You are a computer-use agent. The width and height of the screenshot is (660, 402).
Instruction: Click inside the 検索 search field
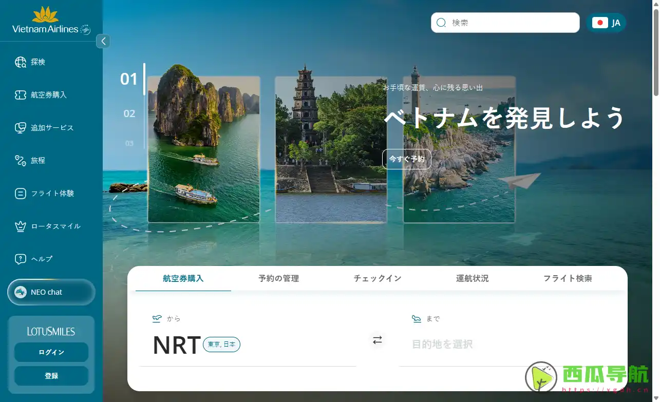[x=505, y=23]
